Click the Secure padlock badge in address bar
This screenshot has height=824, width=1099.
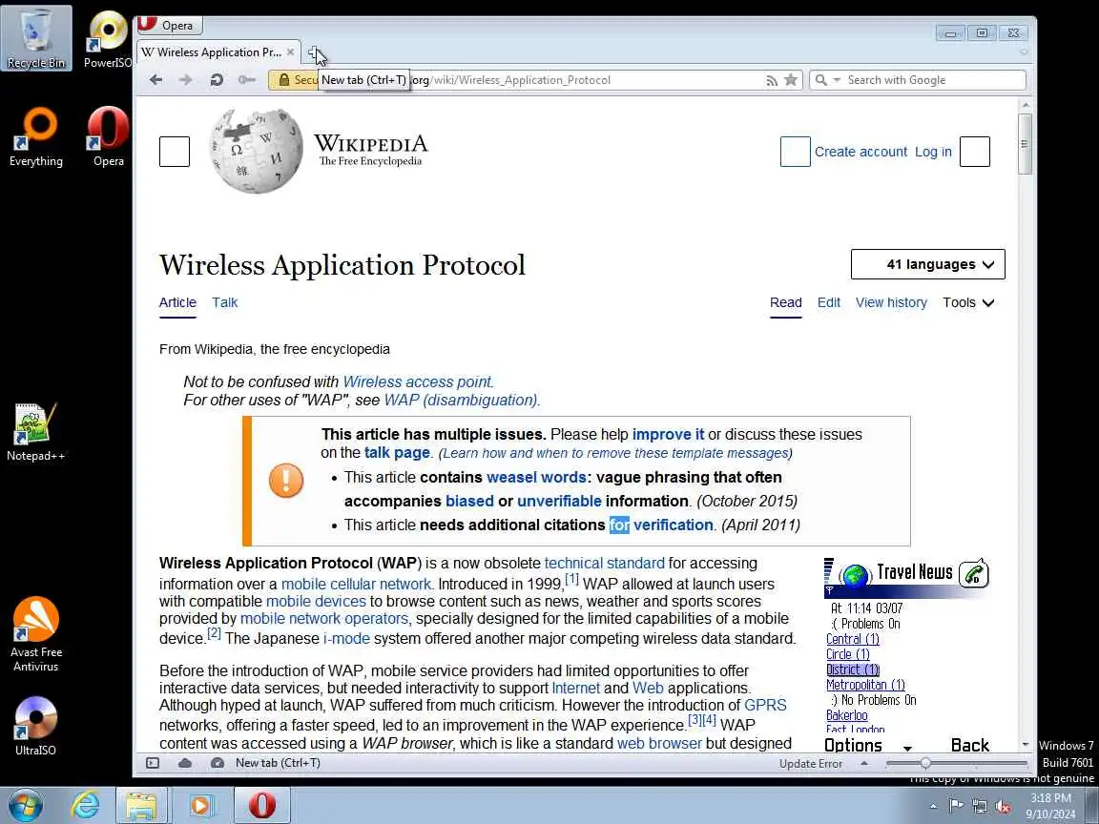tap(294, 80)
